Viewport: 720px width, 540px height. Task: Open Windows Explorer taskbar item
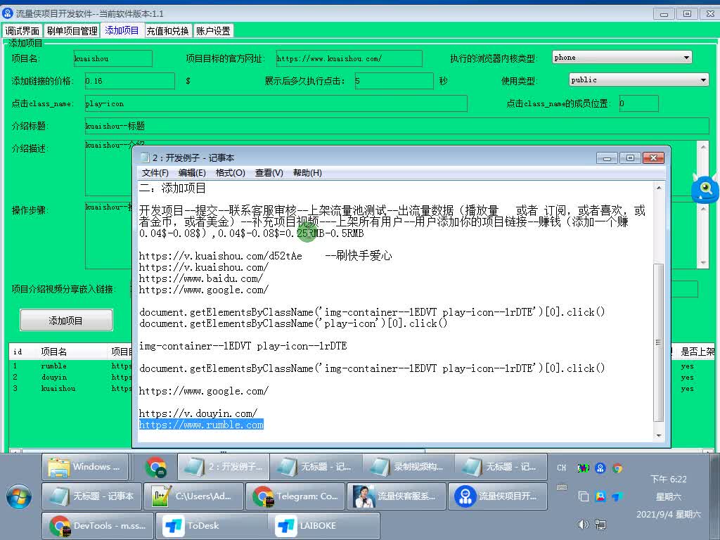click(x=85, y=467)
